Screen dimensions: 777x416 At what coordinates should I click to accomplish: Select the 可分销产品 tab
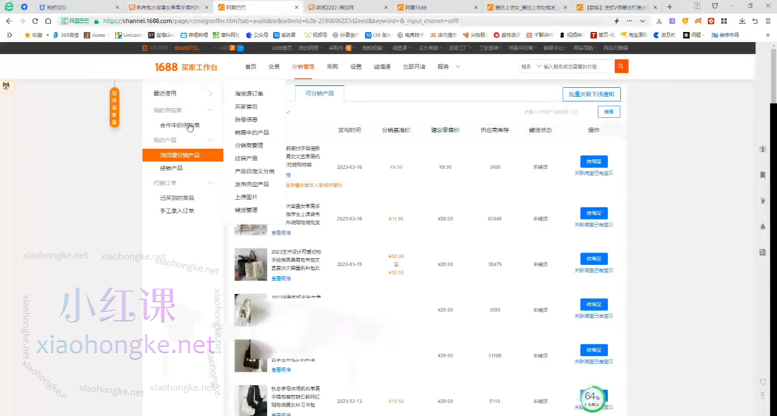pos(319,94)
